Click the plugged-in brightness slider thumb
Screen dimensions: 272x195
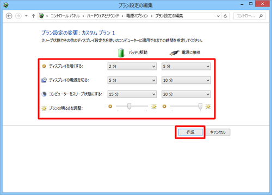click(200, 106)
